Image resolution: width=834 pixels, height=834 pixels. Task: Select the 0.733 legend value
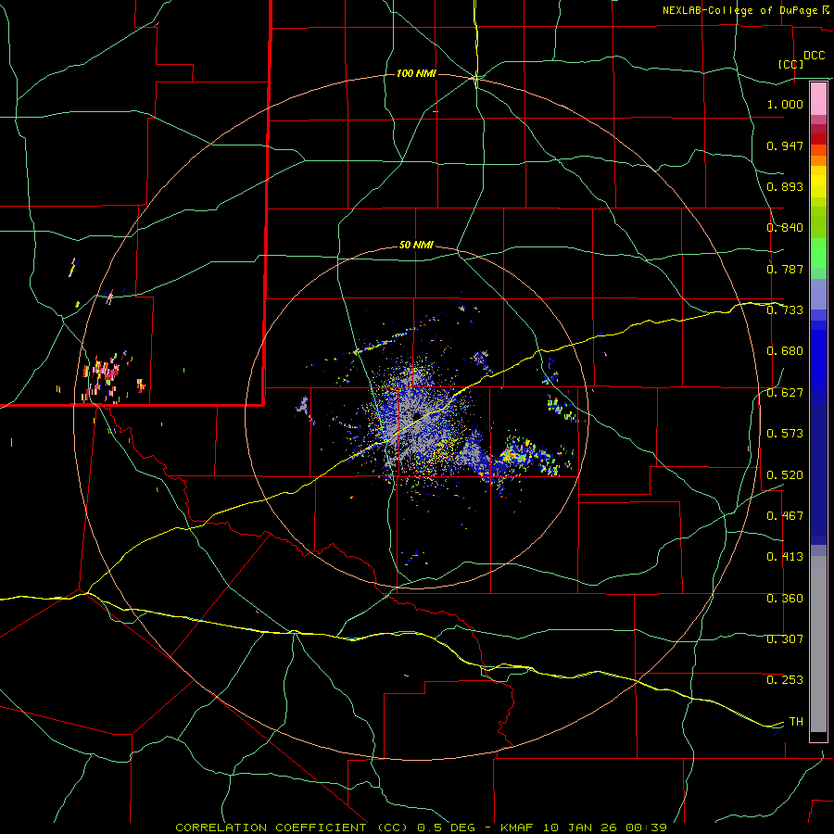click(785, 310)
